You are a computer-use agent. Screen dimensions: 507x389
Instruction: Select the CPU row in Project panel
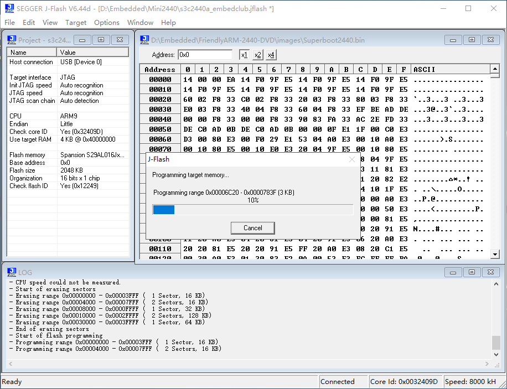pos(68,116)
